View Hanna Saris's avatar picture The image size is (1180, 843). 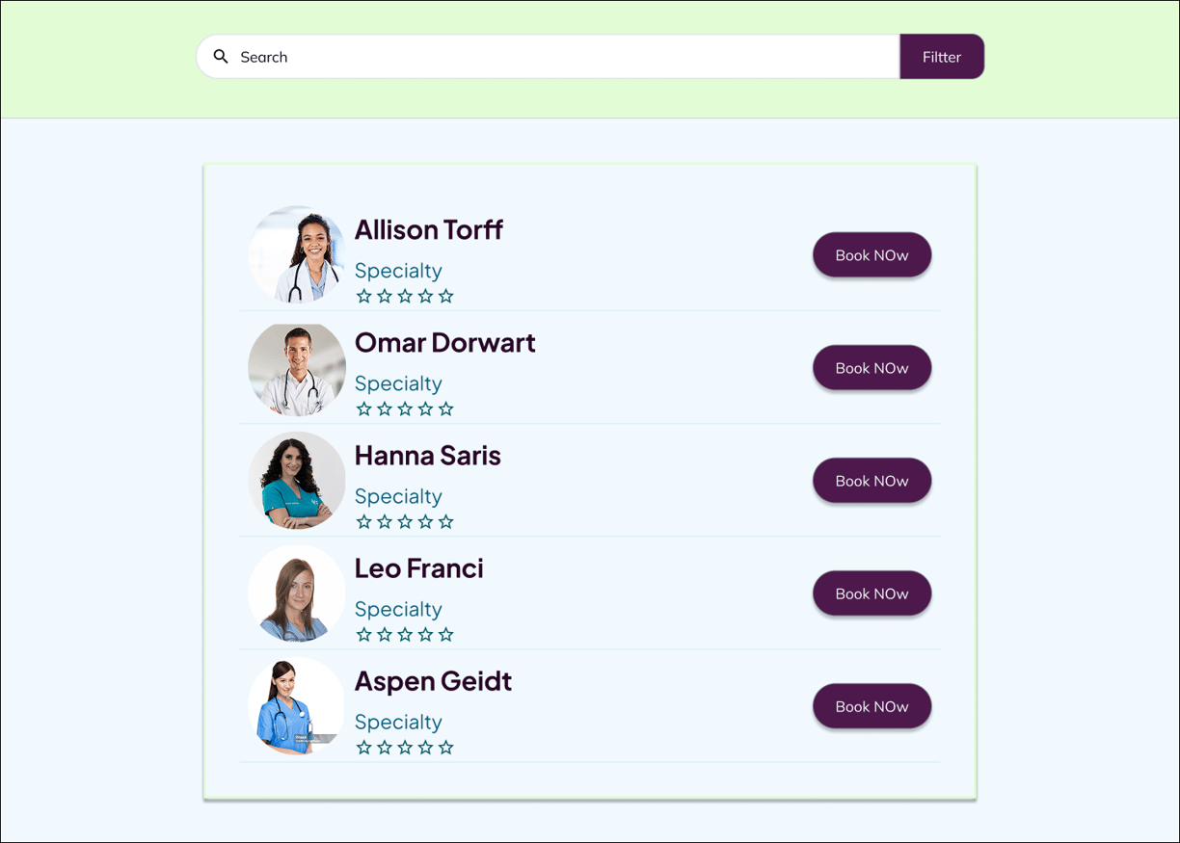pyautogui.click(x=297, y=480)
